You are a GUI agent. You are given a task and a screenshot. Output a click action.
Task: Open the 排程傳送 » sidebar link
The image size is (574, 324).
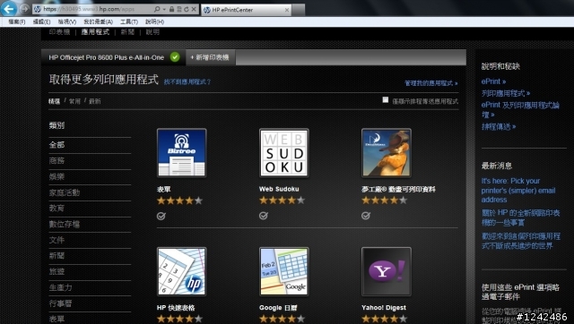click(499, 127)
